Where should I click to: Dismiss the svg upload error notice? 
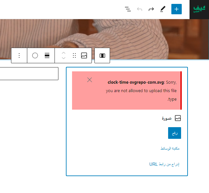click(x=90, y=80)
